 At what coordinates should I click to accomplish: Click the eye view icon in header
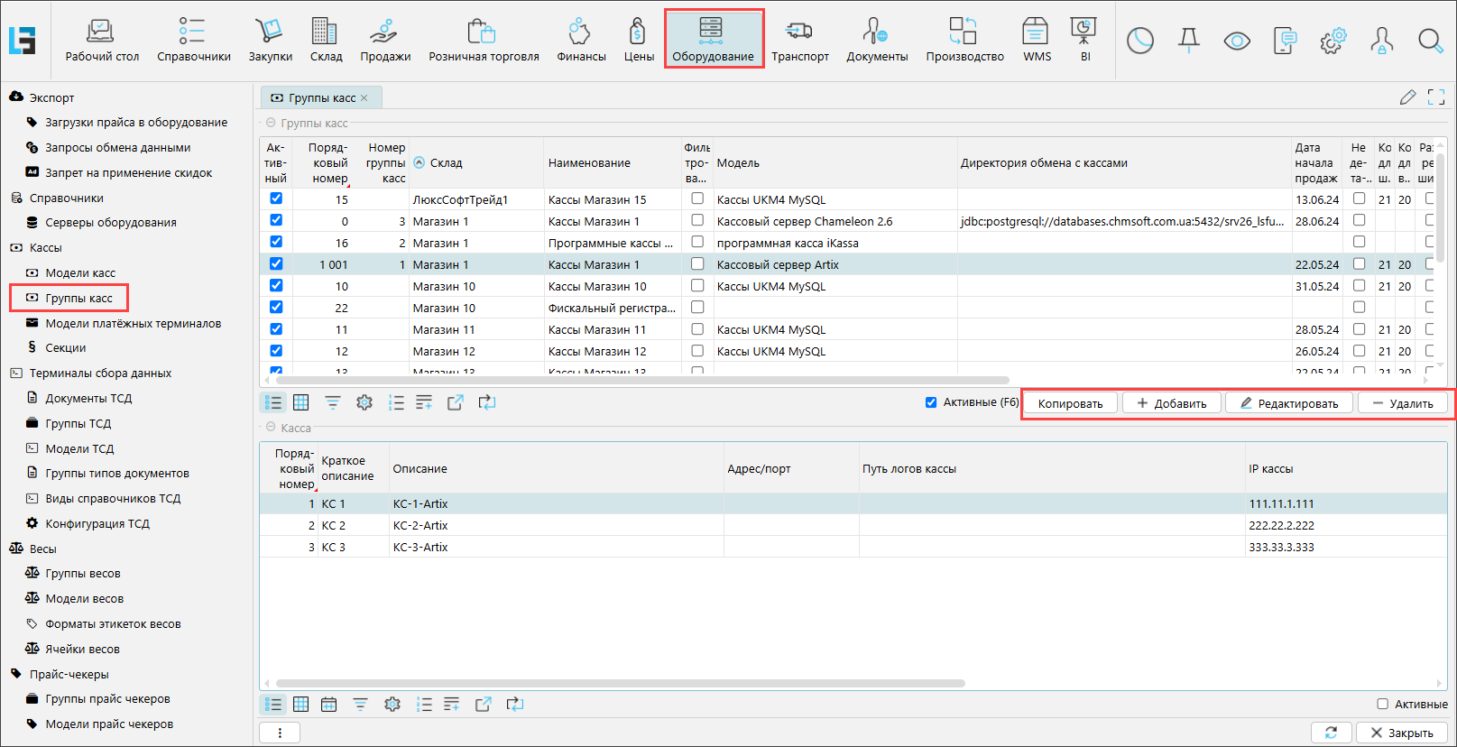[x=1236, y=41]
